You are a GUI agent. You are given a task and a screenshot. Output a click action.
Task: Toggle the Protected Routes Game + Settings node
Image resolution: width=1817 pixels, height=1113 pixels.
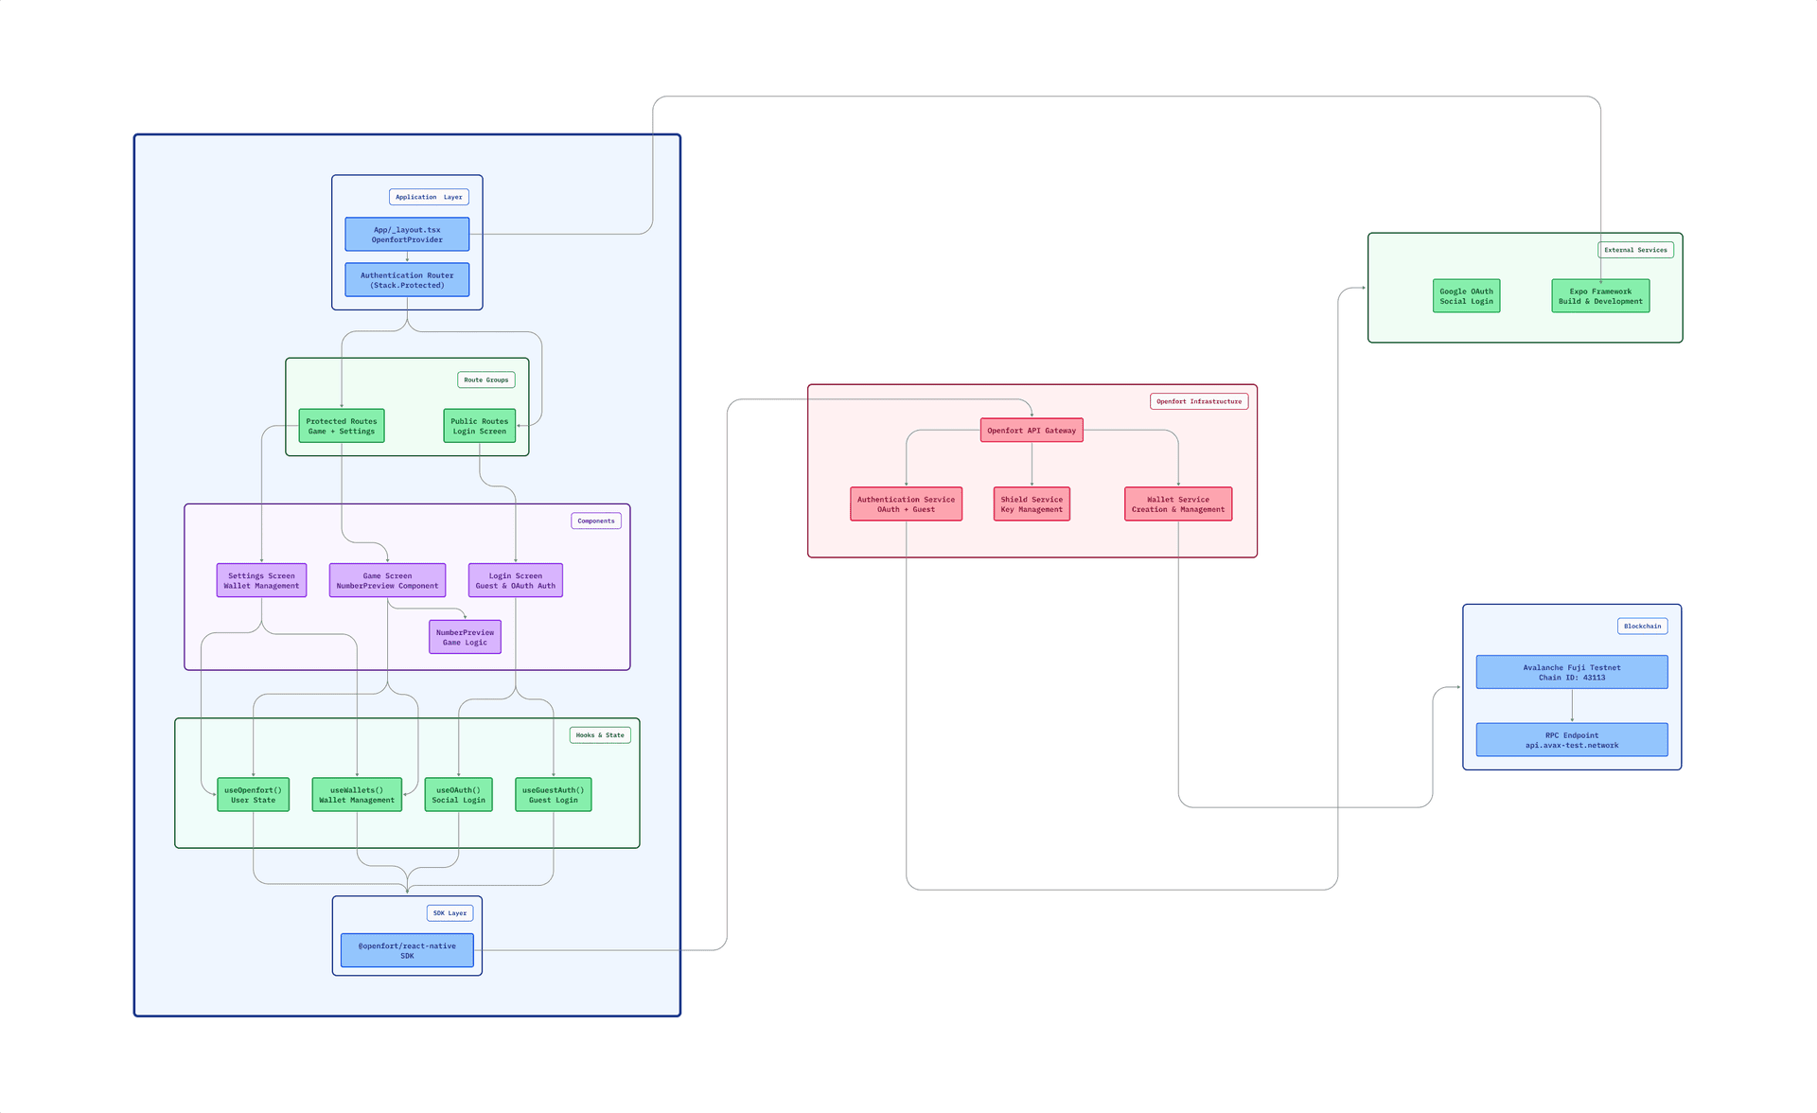coord(341,427)
